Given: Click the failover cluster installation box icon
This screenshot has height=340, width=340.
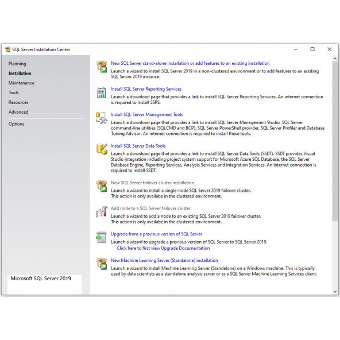Looking at the screenshot, I should [102, 186].
